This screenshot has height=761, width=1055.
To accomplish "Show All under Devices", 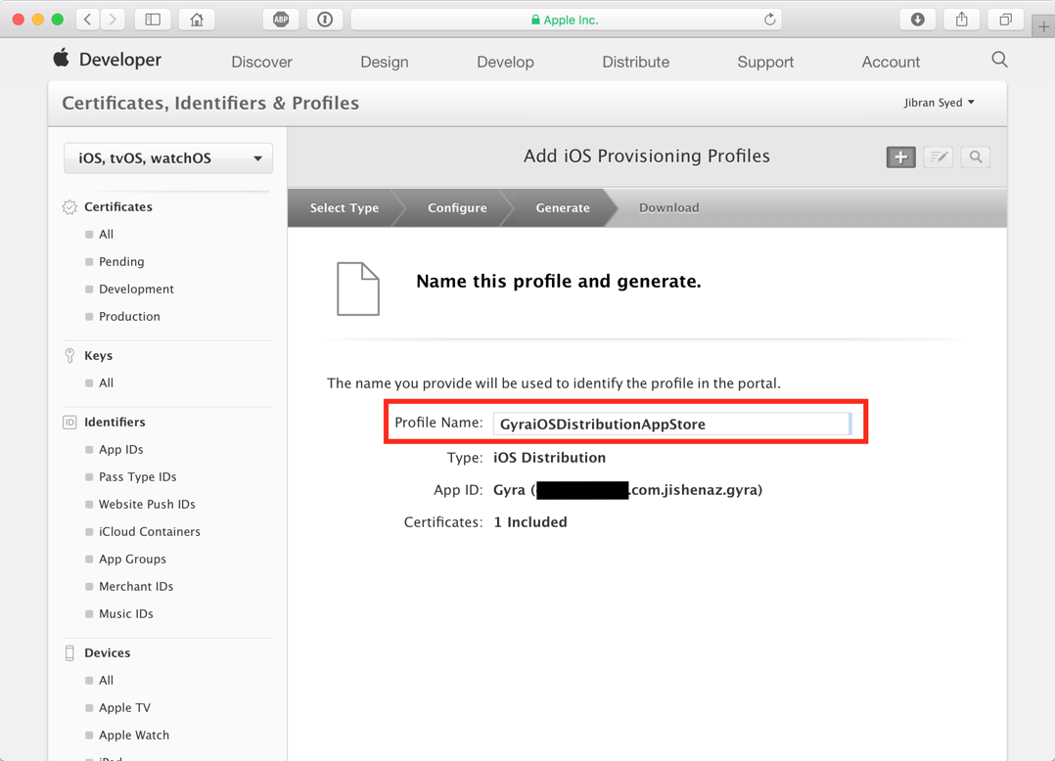I will [x=107, y=681].
